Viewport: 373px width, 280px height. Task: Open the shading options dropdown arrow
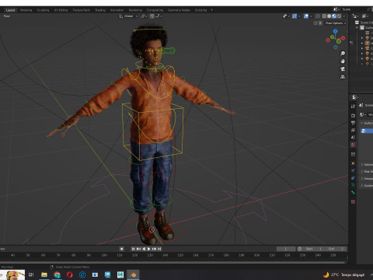pos(344,16)
